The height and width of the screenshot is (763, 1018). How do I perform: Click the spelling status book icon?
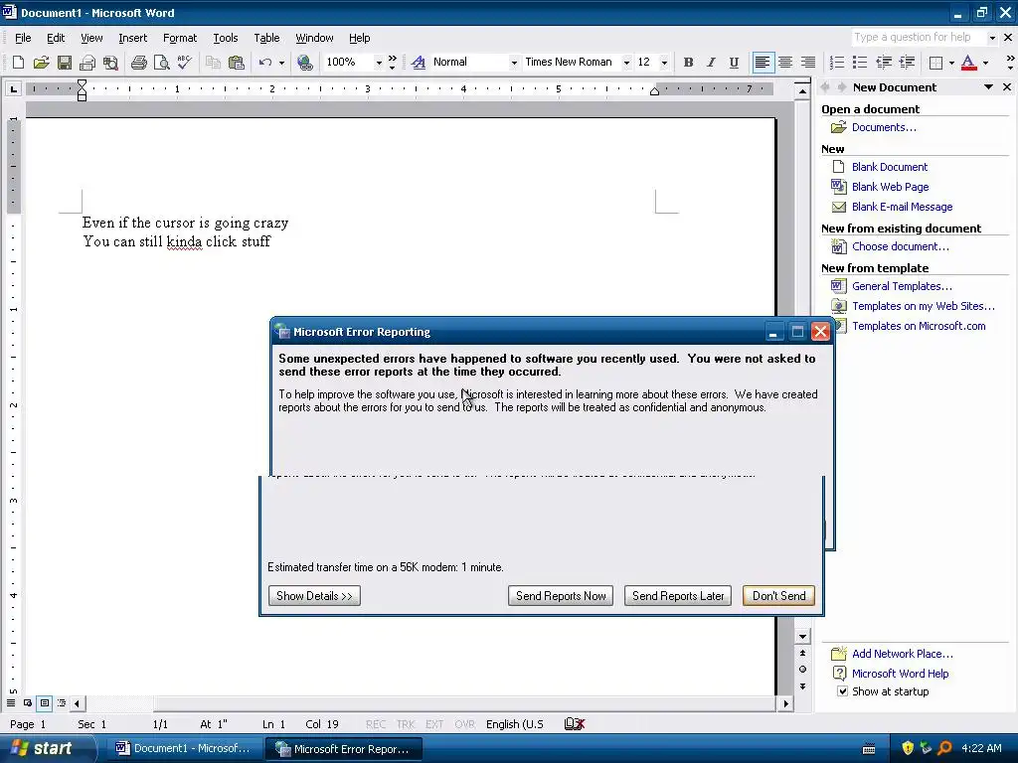575,723
